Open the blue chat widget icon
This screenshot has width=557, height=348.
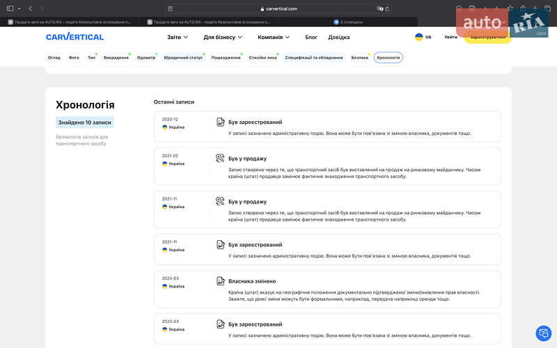click(x=542, y=333)
